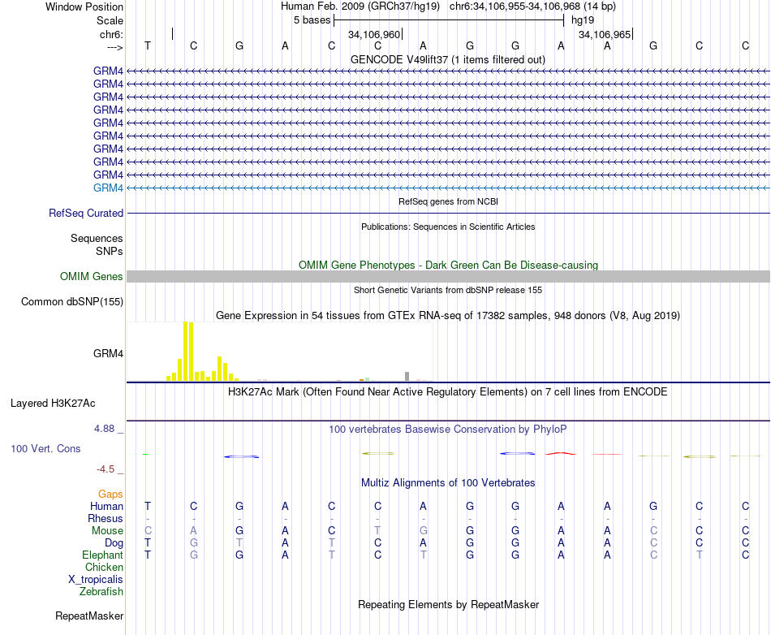
Task: Click the Common dbSNP(155) label
Action: tap(72, 301)
